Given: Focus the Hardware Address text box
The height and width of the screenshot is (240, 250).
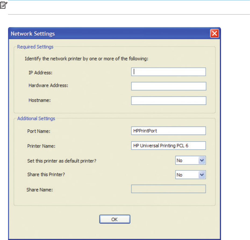Looking at the screenshot, I should click(x=169, y=86).
